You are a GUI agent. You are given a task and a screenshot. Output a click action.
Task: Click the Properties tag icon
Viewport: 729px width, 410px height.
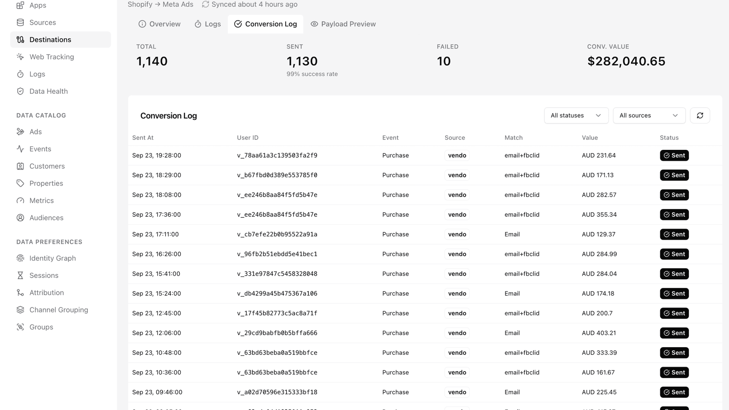click(x=20, y=183)
